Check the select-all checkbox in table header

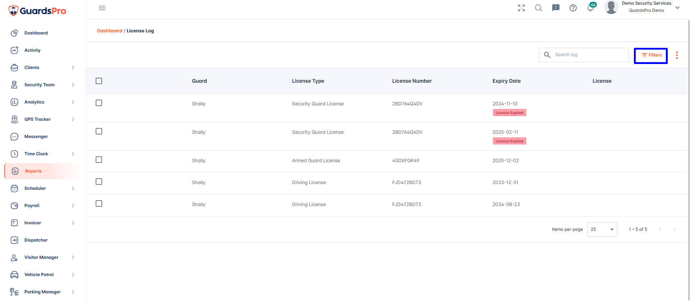tap(99, 81)
